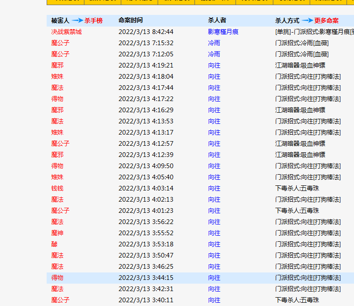
Task: Click killer name 影寒槿月痕
Action: pyautogui.click(x=223, y=32)
